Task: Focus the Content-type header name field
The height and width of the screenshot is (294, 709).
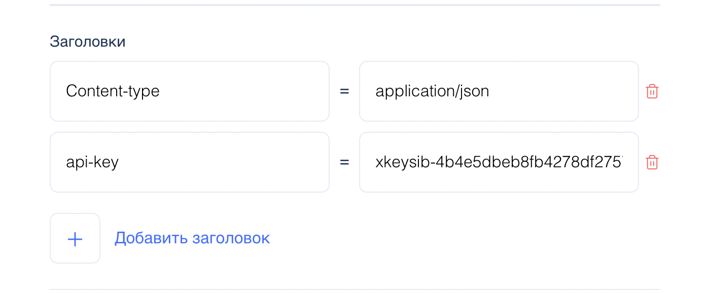Action: 189,91
